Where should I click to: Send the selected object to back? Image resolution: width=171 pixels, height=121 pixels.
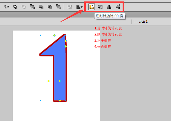coord(59,7)
